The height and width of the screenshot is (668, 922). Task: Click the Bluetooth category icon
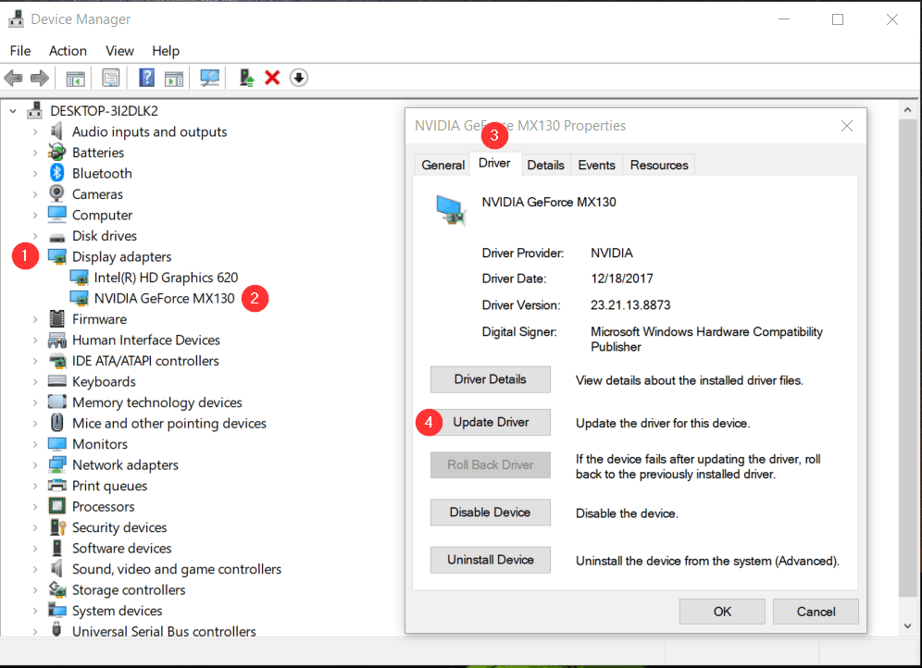point(57,173)
